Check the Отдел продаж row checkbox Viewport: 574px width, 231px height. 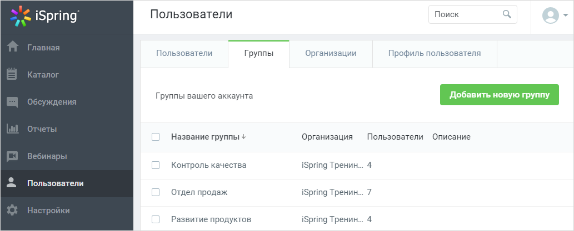[156, 192]
